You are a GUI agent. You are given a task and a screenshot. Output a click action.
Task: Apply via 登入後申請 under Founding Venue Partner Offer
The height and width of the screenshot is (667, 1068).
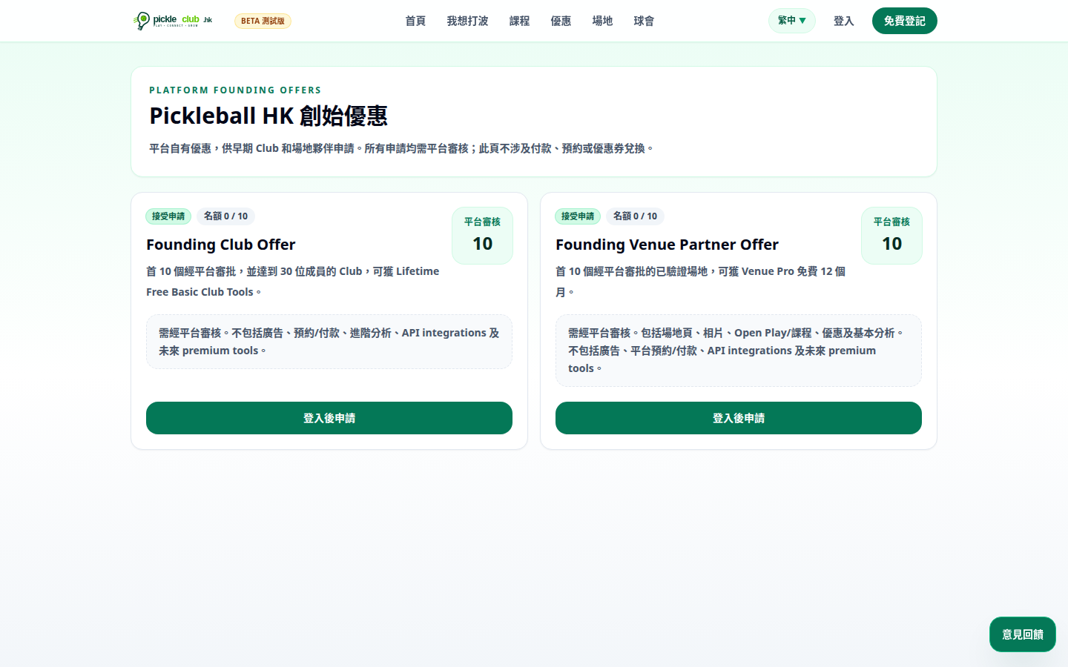coord(739,418)
